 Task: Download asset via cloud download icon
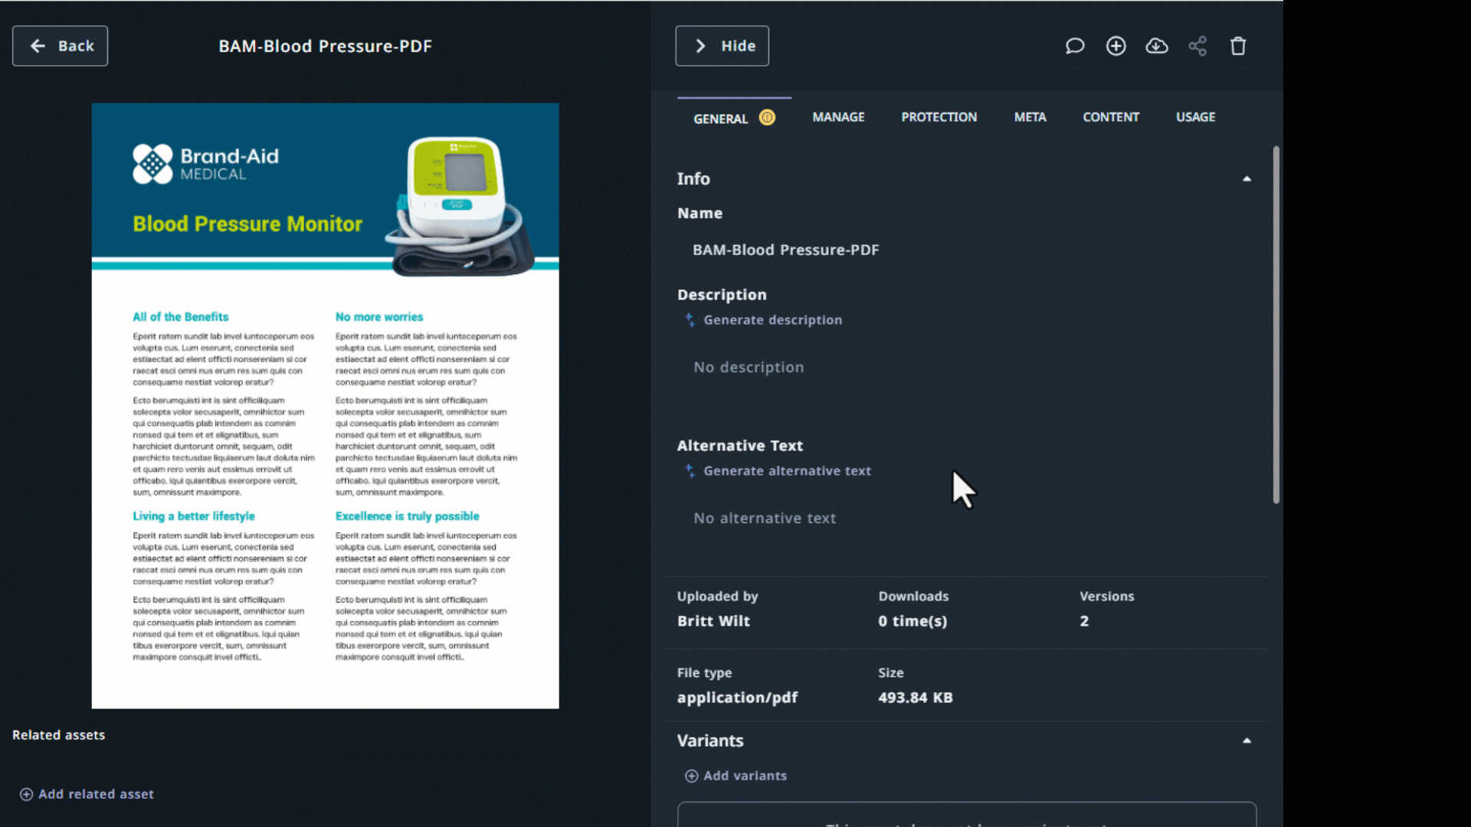pyautogui.click(x=1156, y=46)
